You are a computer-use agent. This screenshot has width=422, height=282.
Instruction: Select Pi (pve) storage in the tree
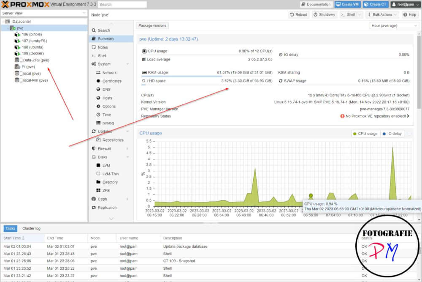point(44,67)
